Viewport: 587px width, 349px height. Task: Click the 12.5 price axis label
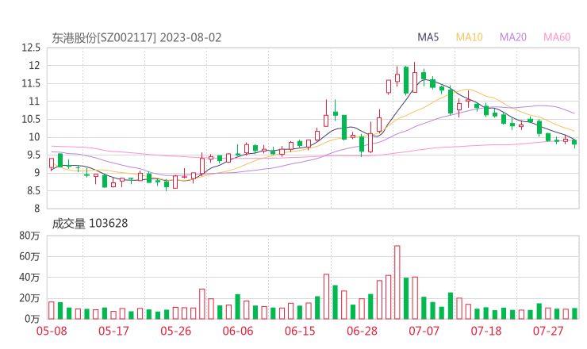point(31,48)
